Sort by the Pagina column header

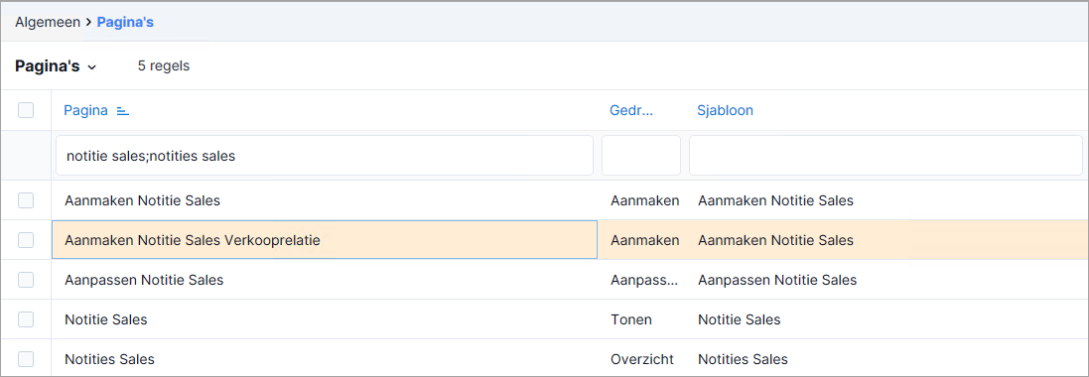85,110
